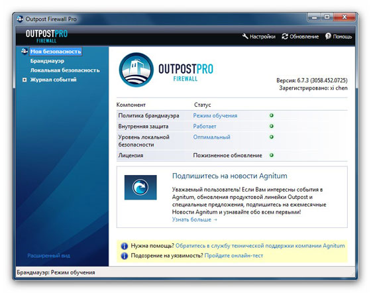Click Пожизненное обновление license status text
Screen dimensions: 371x293
228,156
